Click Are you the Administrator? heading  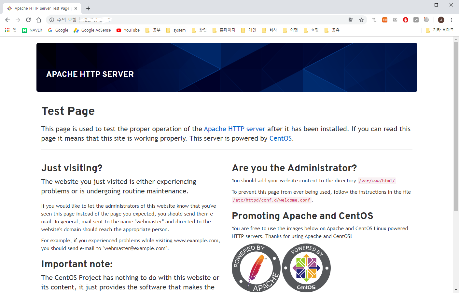tap(294, 168)
